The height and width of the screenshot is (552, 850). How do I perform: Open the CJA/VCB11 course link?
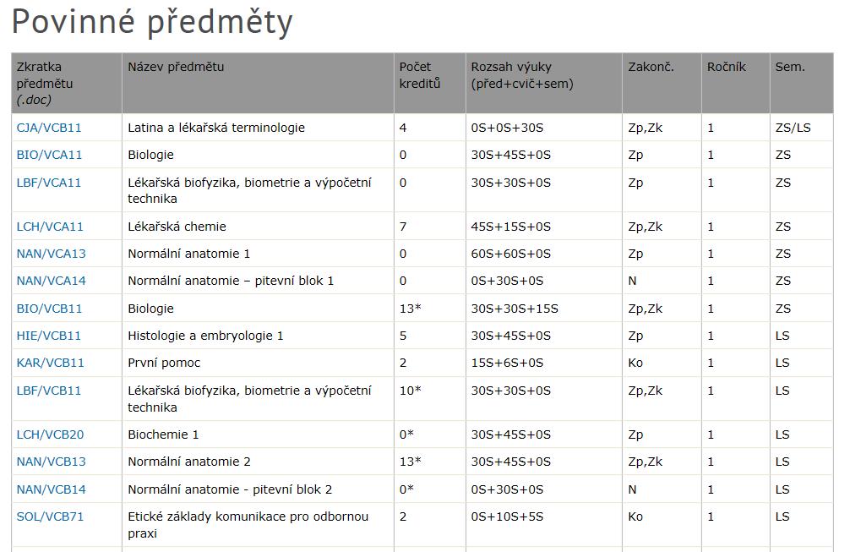click(x=49, y=128)
